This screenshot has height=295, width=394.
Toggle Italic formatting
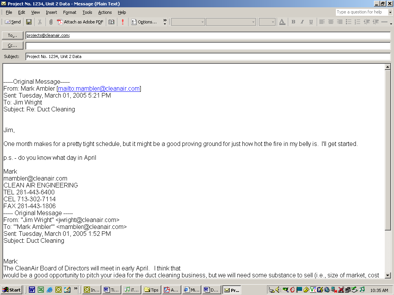[302, 22]
